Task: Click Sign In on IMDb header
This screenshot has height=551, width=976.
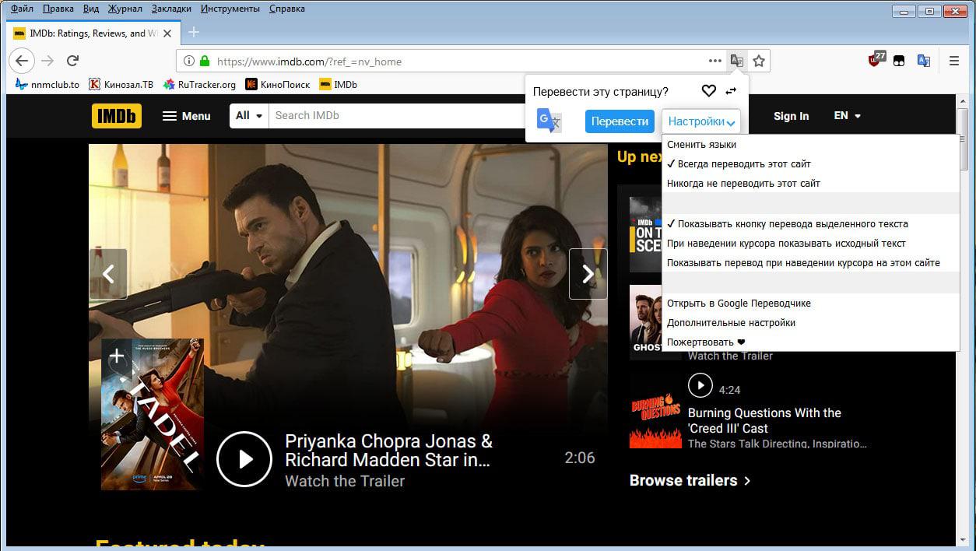Action: (x=791, y=116)
